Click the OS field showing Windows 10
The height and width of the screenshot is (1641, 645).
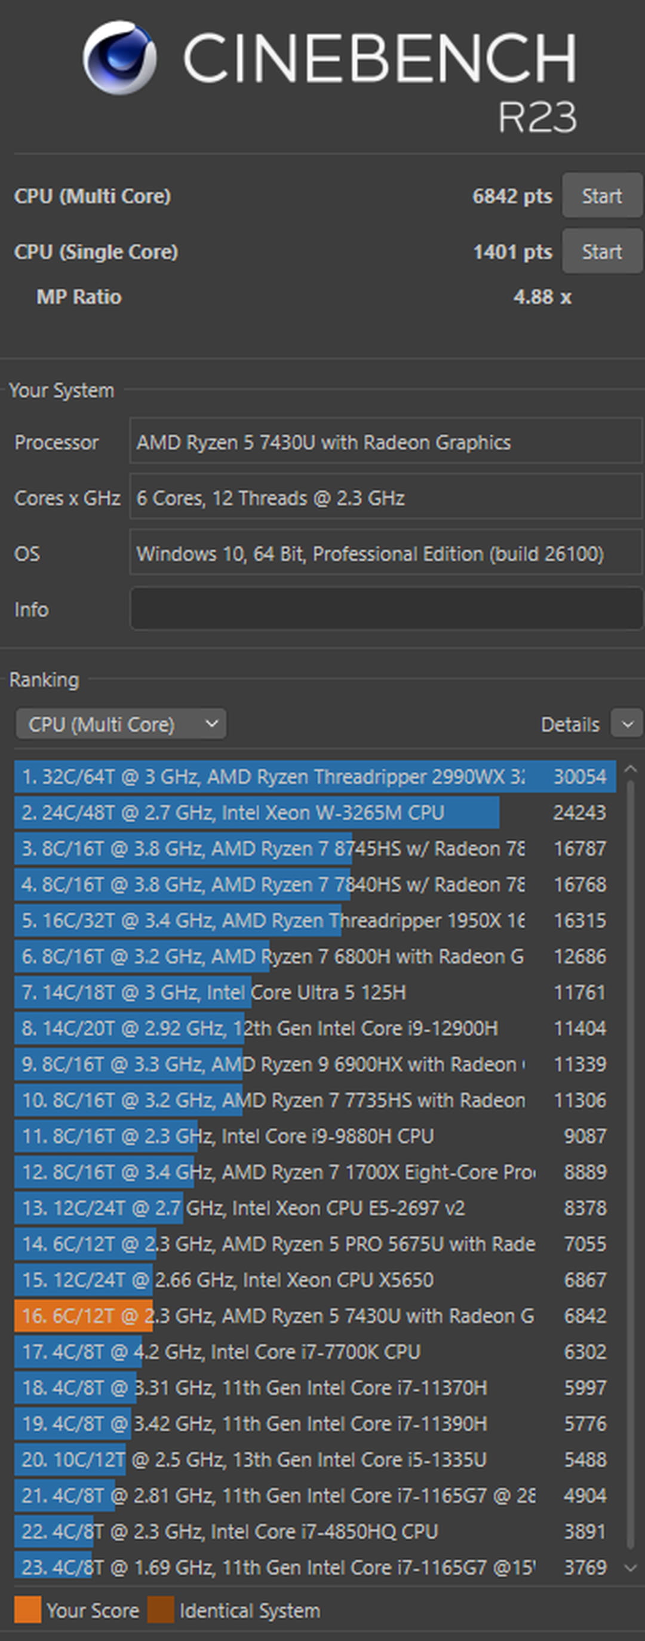[x=386, y=553]
